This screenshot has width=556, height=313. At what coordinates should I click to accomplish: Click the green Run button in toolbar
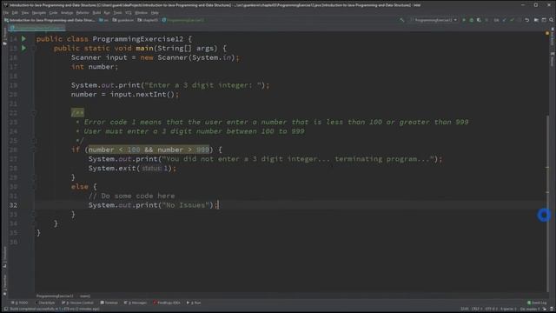[x=464, y=20]
